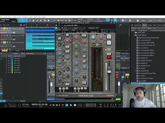The width and height of the screenshot is (165, 123).
Task: Open the Help menu
Action: coord(43,17)
